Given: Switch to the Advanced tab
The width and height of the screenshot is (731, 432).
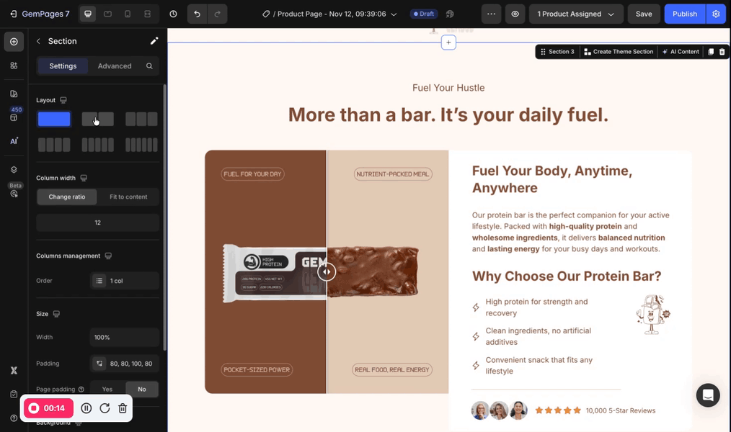Looking at the screenshot, I should (x=115, y=66).
